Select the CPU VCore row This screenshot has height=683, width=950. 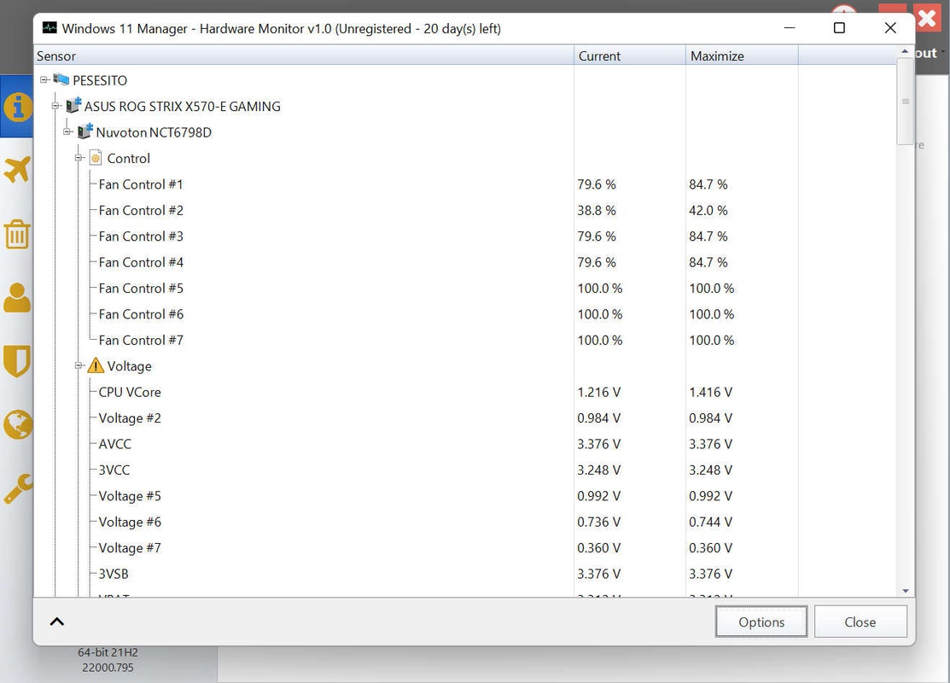465,392
